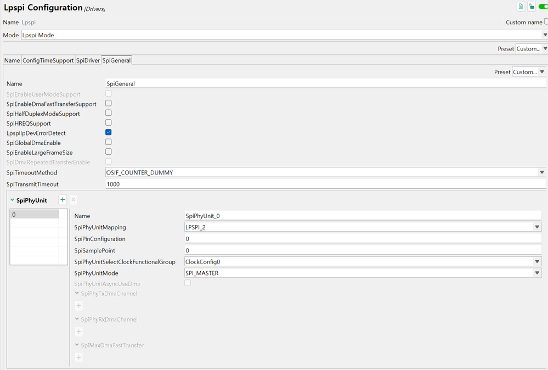Click plus under SpiPhyTxDmaChannel

(79, 306)
